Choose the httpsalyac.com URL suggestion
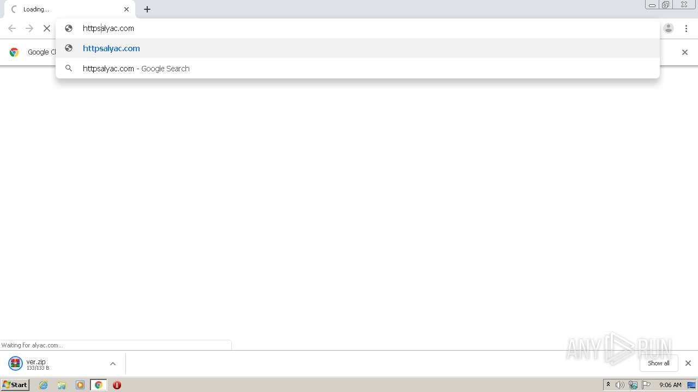 pos(358,48)
